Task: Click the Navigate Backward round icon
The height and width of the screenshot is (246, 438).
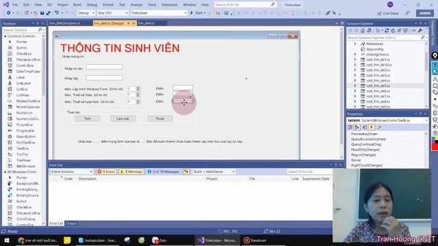Action: click(9, 13)
